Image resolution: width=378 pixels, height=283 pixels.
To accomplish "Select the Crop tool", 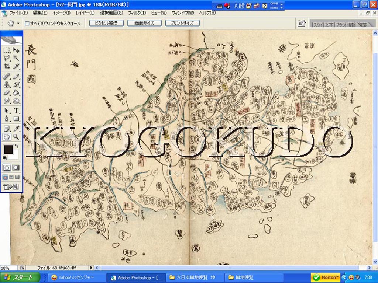I will pos(7,66).
